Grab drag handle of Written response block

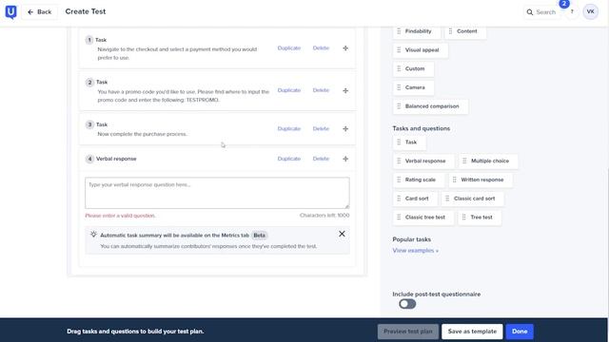(455, 180)
